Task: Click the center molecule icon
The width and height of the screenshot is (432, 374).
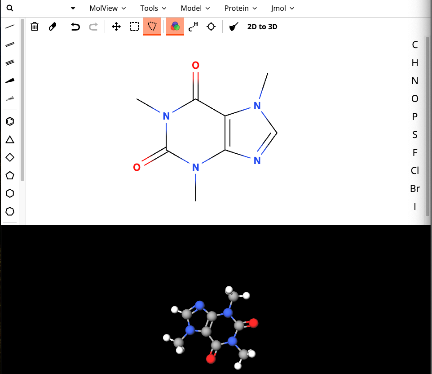Action: (x=211, y=27)
